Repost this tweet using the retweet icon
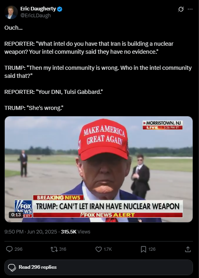 54,249
